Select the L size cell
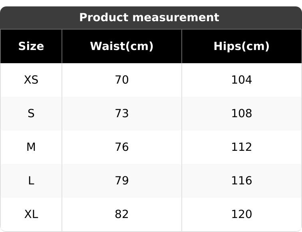This screenshot has width=302, height=232. [31, 181]
